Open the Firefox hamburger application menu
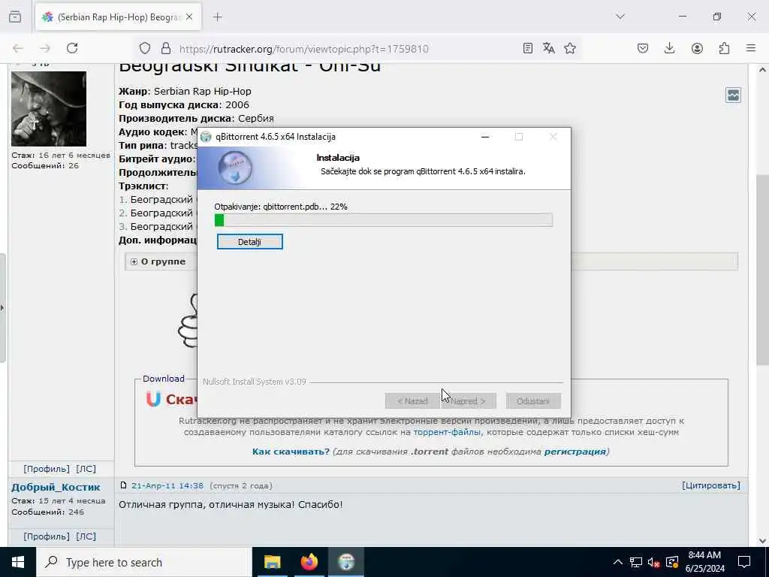 (751, 48)
